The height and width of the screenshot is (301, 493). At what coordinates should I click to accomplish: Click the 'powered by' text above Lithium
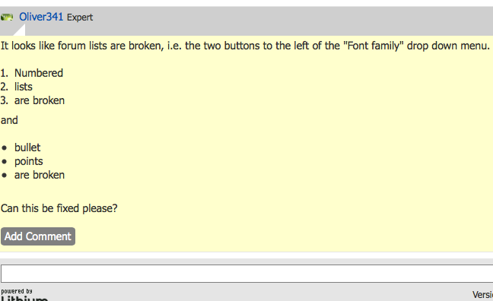tap(17, 291)
